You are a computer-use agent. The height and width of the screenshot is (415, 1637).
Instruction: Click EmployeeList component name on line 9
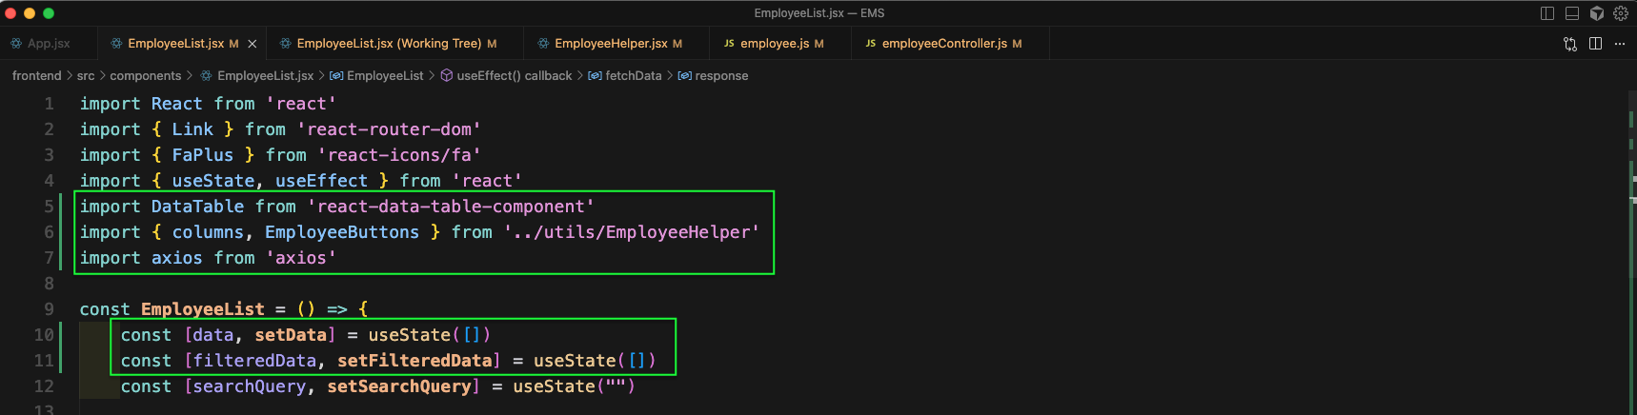tap(203, 309)
